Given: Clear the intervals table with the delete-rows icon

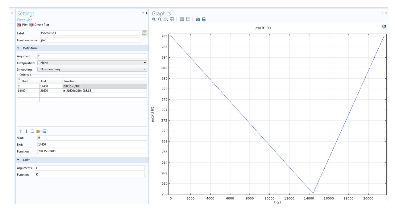Looking at the screenshot, I should 32,131.
